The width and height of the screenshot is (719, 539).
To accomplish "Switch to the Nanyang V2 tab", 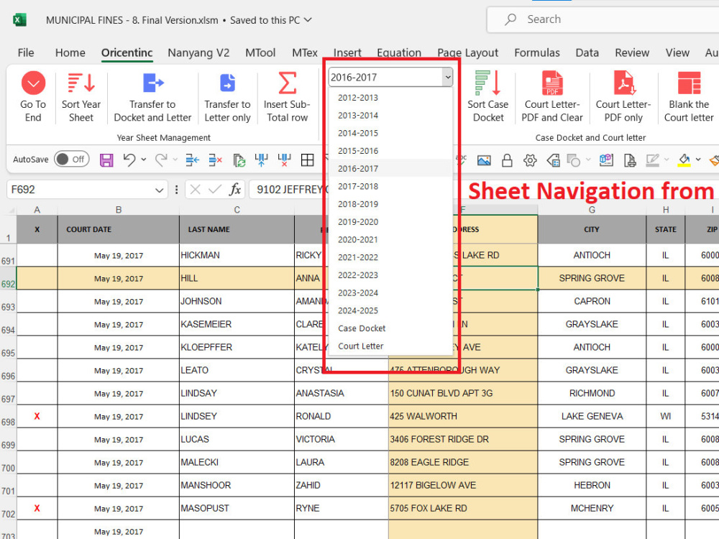I will 198,52.
